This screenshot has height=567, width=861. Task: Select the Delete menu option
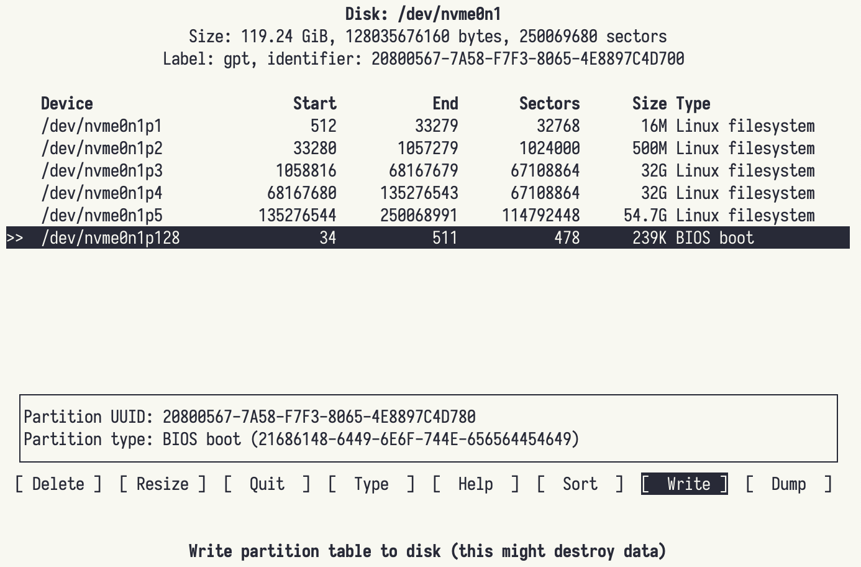pyautogui.click(x=58, y=484)
